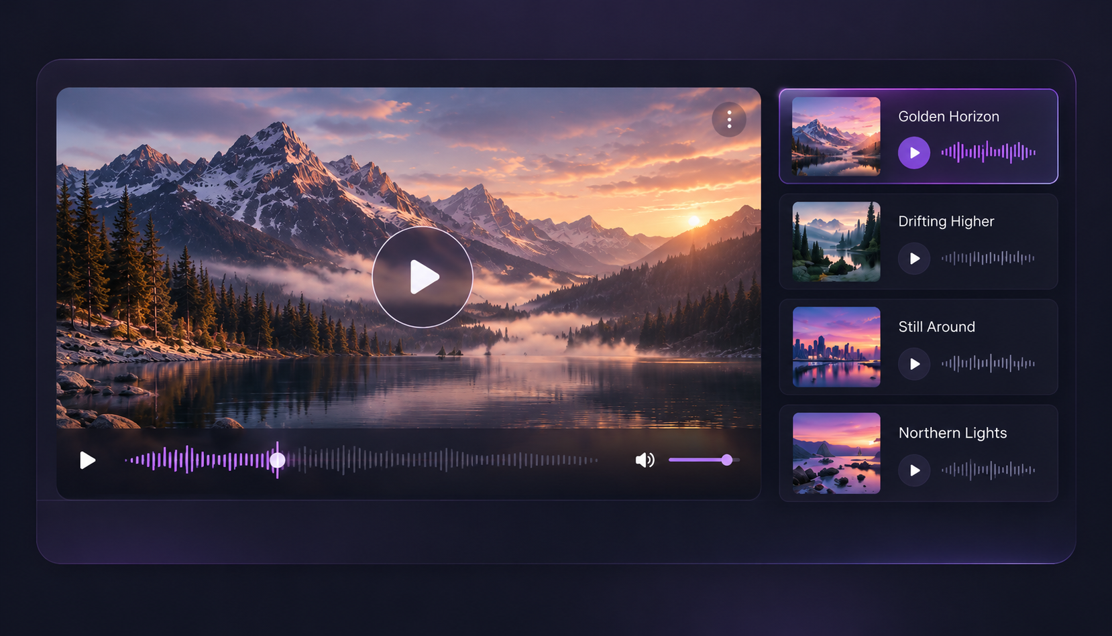Click the Still Around mini waveform

click(988, 363)
